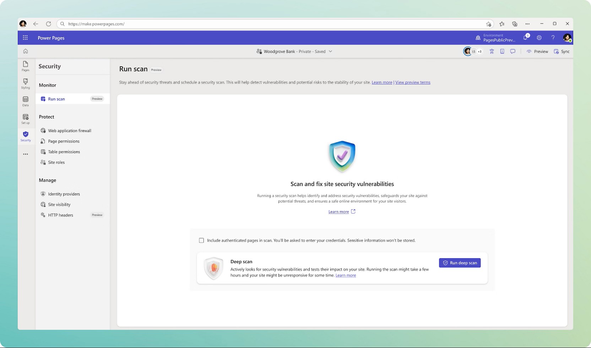Click the Run deep scan button
This screenshot has width=591, height=348.
tap(460, 263)
